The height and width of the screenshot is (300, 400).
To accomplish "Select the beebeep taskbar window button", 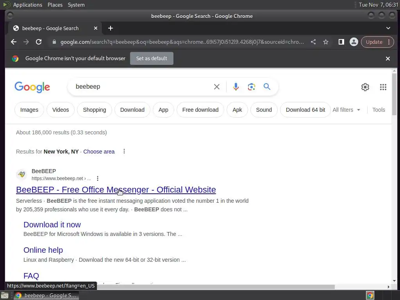I will point(46,295).
